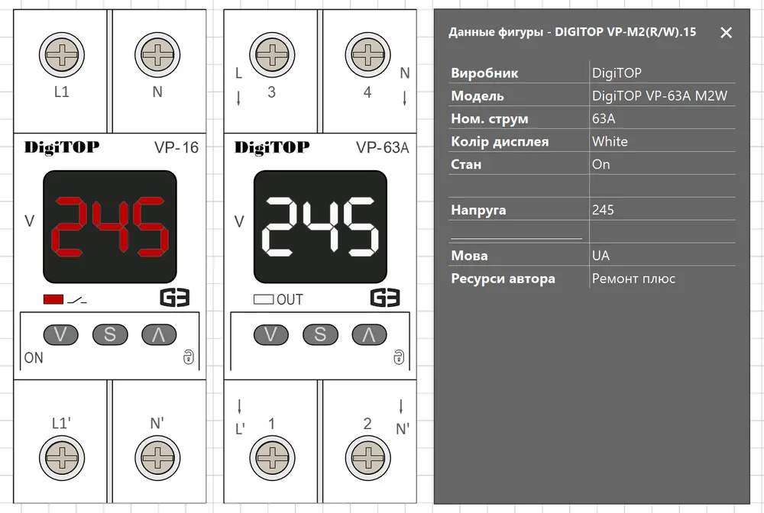This screenshot has width=764, height=513.
Task: Change the Ном. струм value 63A
Action: click(x=662, y=119)
